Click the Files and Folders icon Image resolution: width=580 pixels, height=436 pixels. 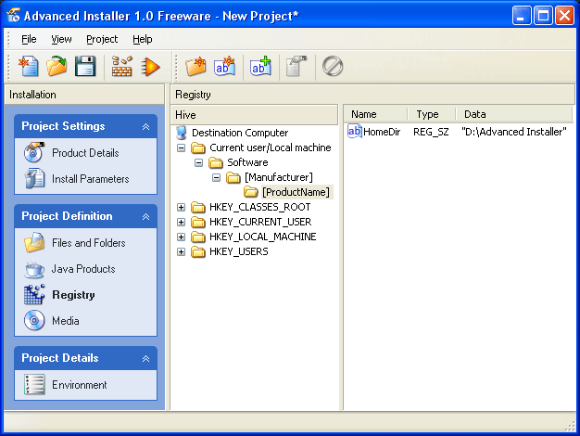(x=34, y=243)
